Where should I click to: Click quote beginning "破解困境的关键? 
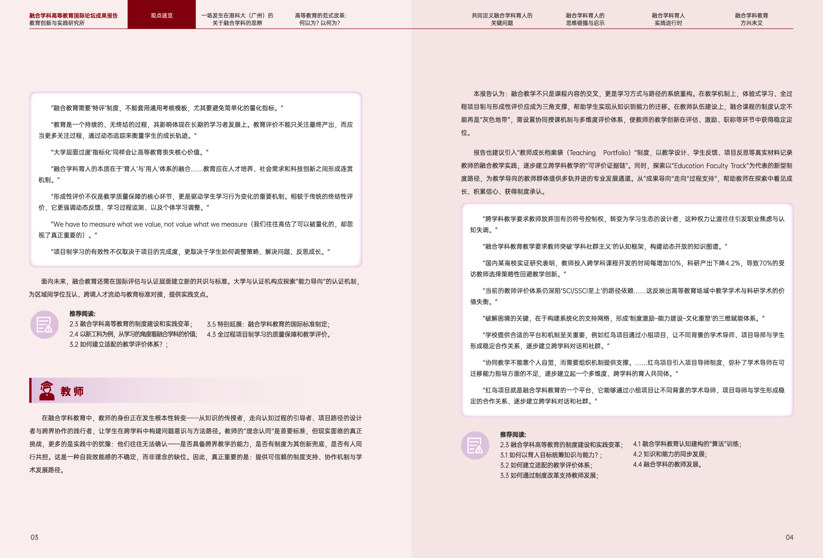pyautogui.click(x=623, y=318)
